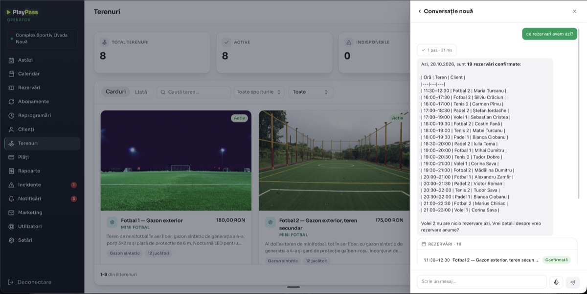Click the Incidente badge showing 1
This screenshot has width=587, height=294.
(74, 185)
